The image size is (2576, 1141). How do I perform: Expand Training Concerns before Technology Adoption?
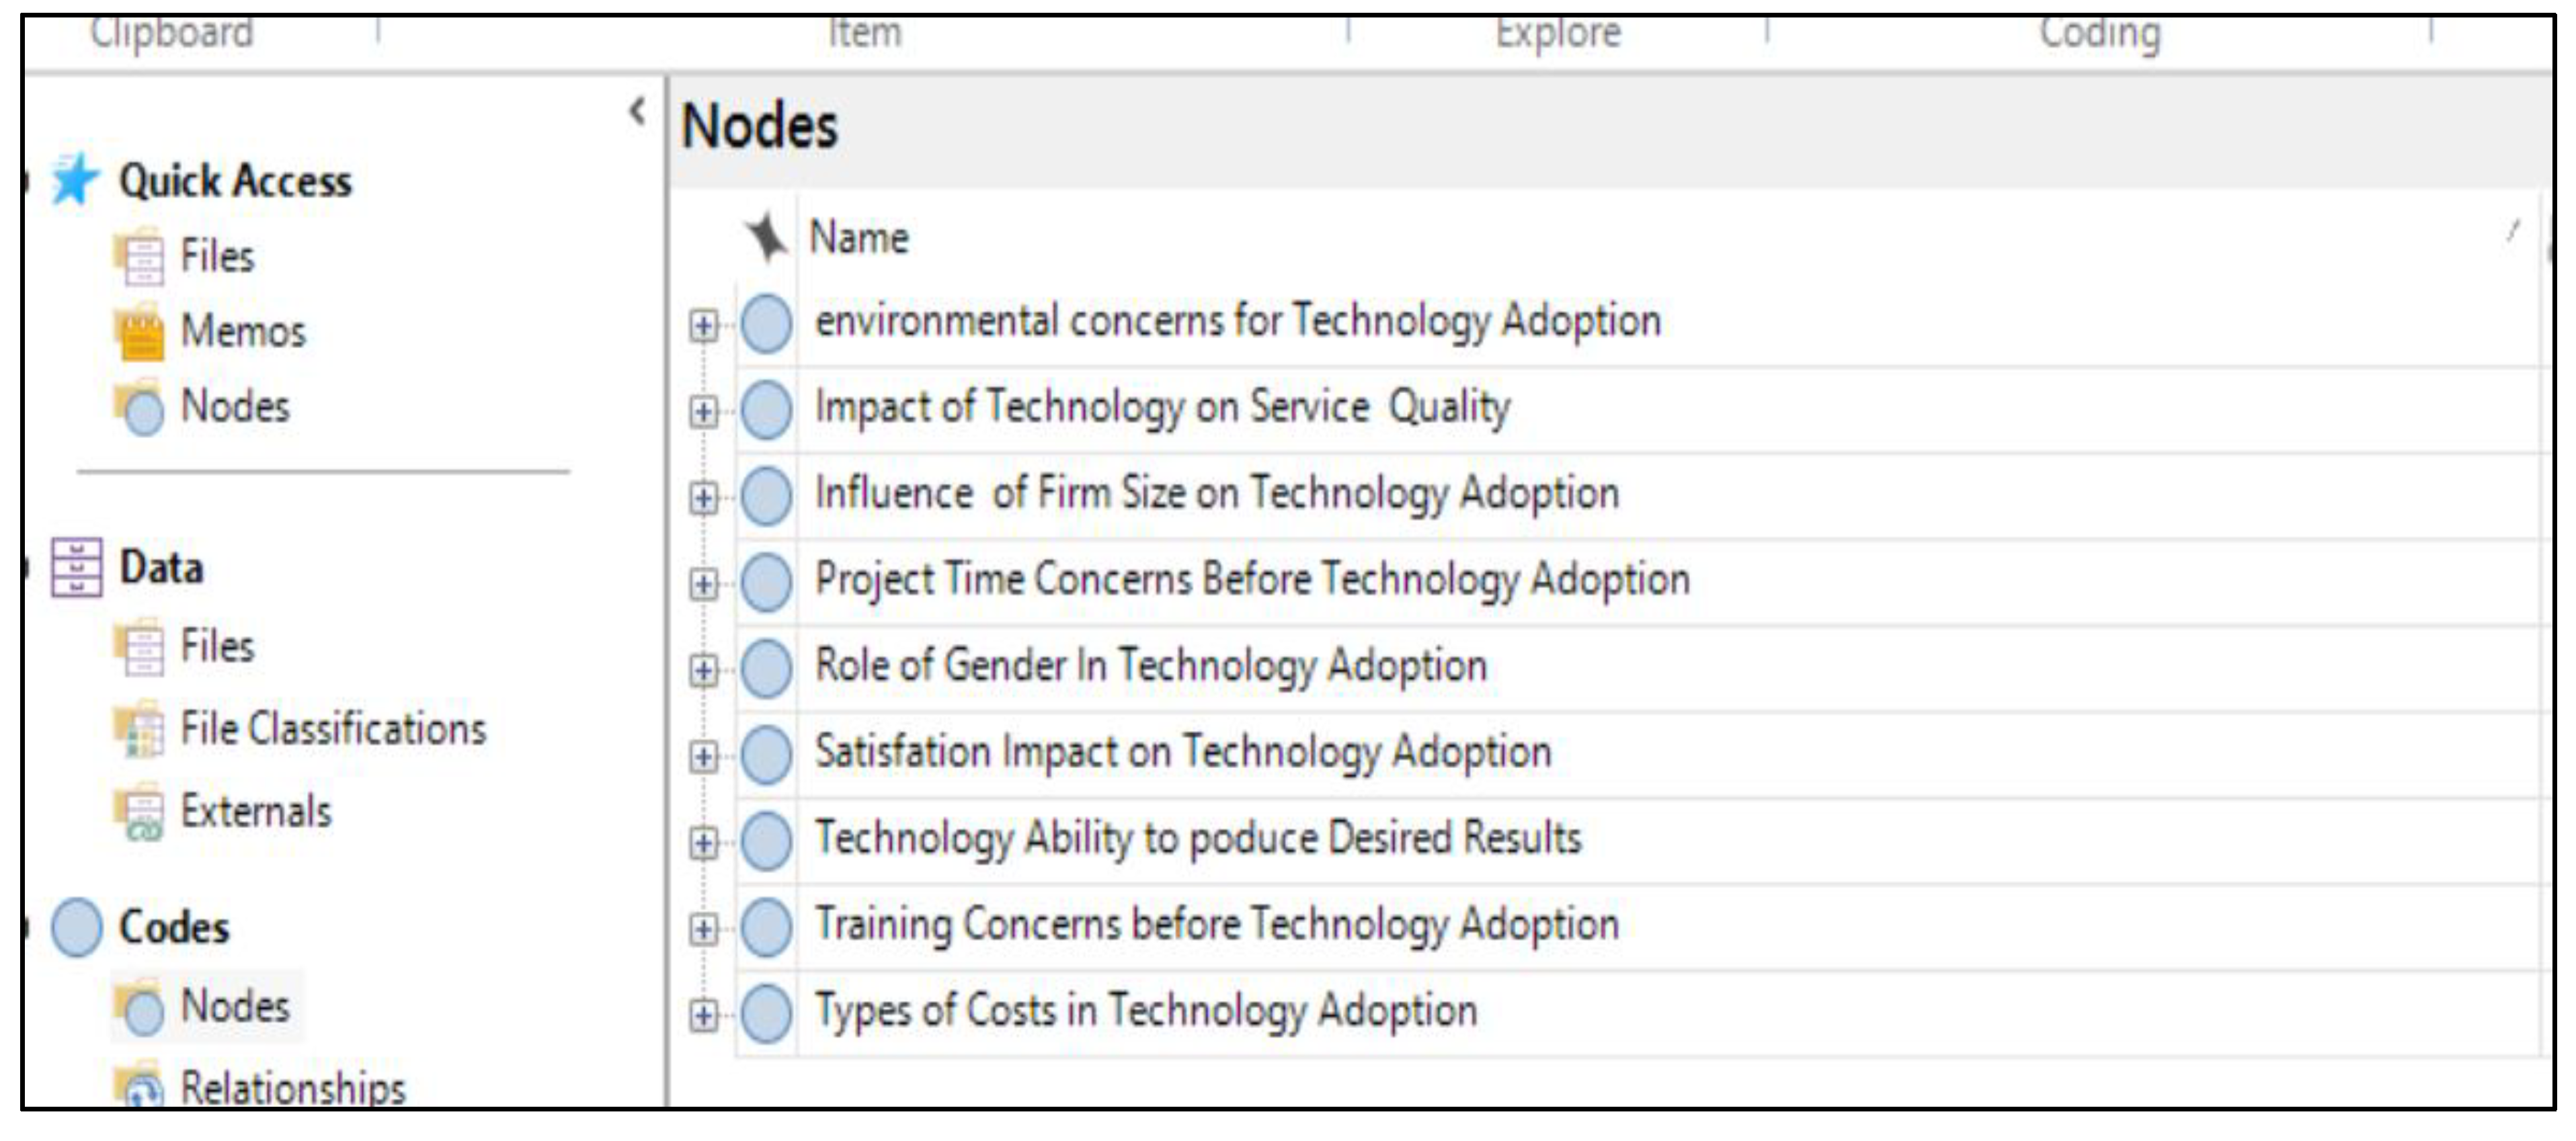coord(704,929)
